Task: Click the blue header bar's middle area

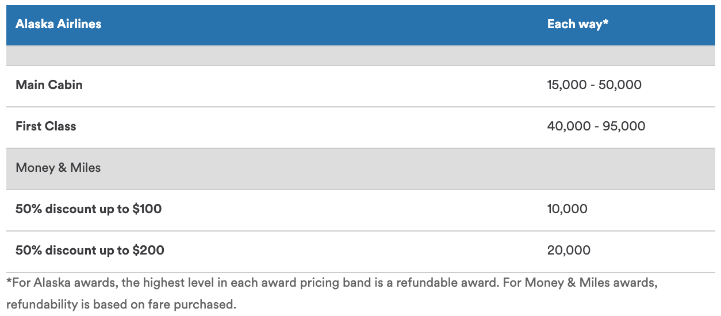Action: point(322,25)
